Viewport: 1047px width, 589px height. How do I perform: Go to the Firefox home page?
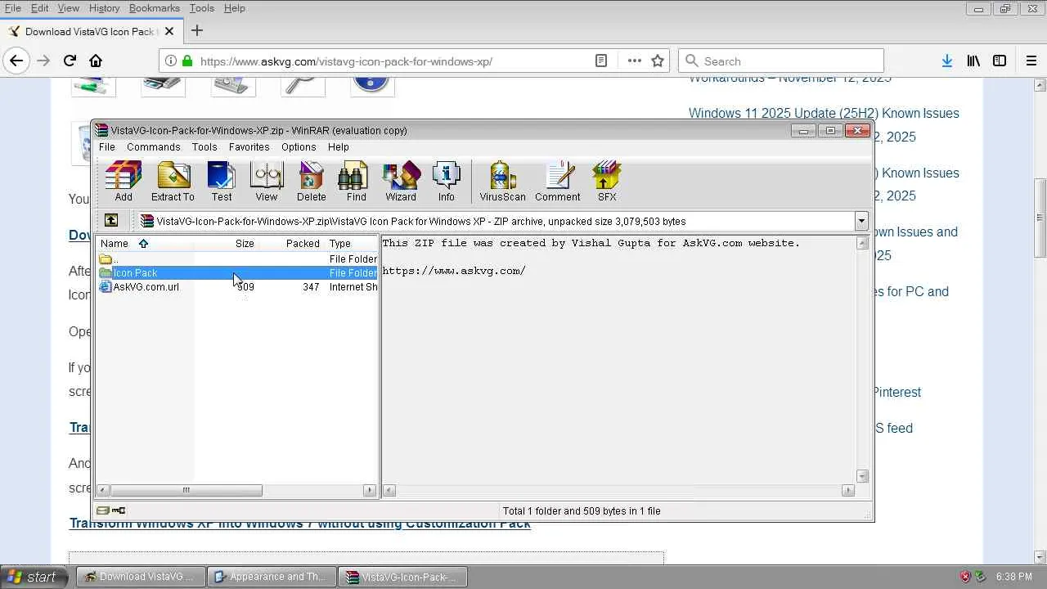pyautogui.click(x=96, y=61)
